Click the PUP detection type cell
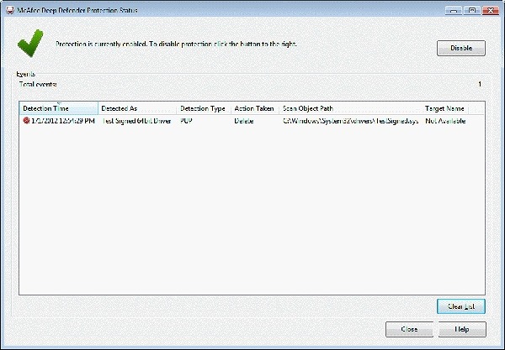This screenshot has height=350, width=505. click(x=186, y=121)
